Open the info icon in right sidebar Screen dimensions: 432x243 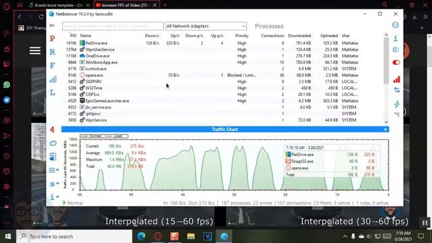396,38
